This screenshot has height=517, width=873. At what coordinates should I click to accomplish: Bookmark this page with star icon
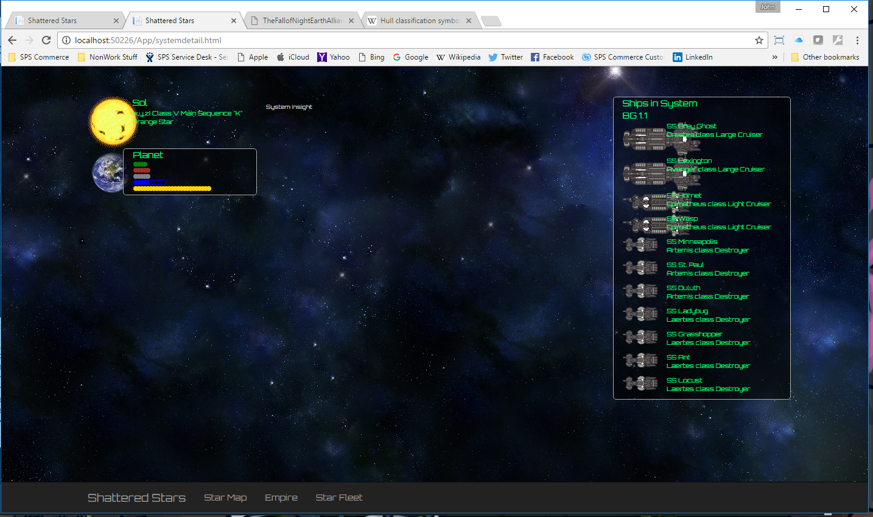[759, 40]
